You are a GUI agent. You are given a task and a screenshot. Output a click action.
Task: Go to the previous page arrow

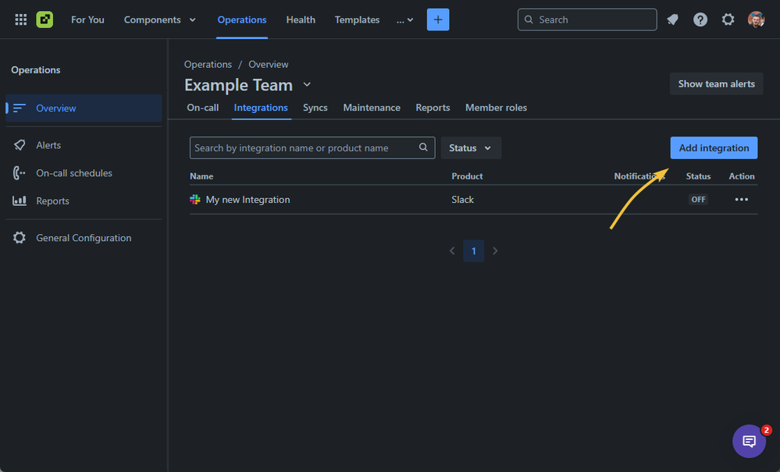point(452,251)
